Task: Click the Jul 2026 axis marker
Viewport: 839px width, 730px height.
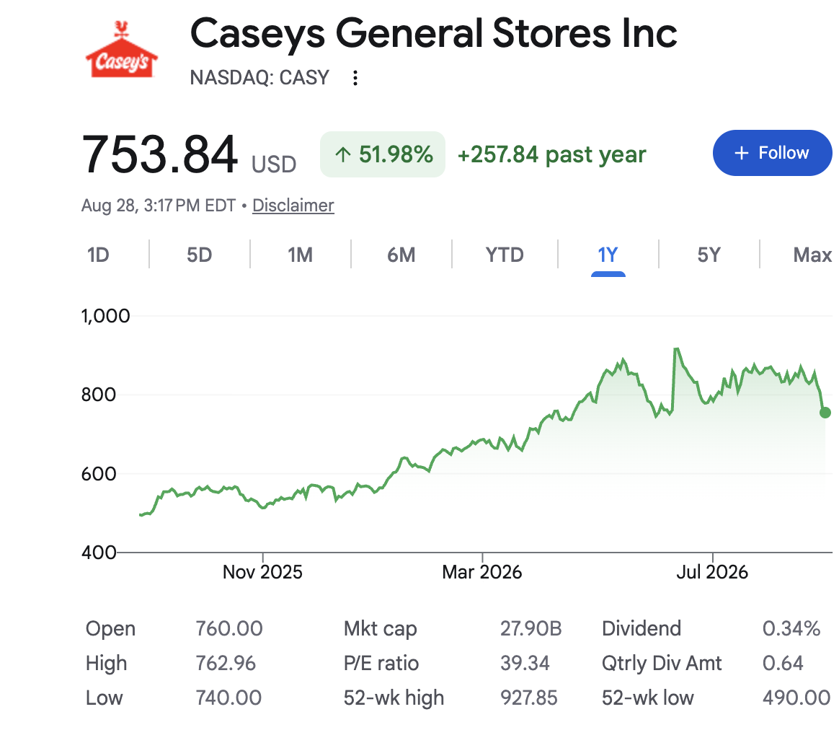Action: click(712, 572)
